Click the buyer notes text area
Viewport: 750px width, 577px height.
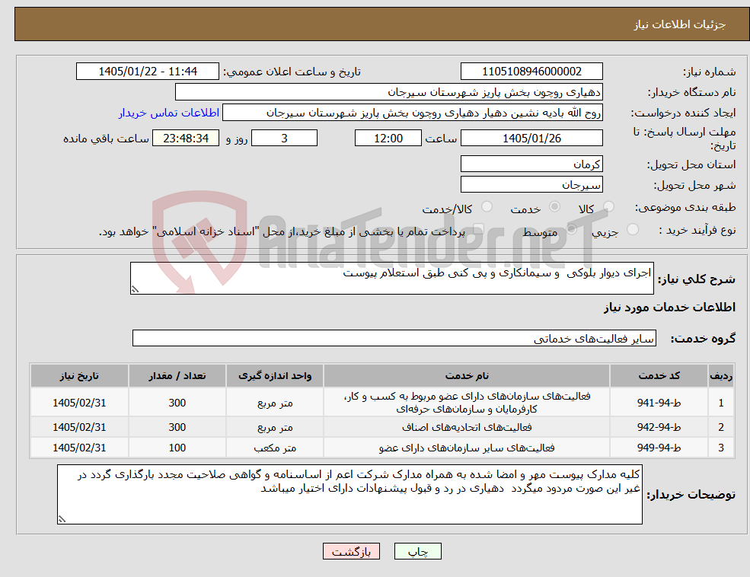point(349,494)
